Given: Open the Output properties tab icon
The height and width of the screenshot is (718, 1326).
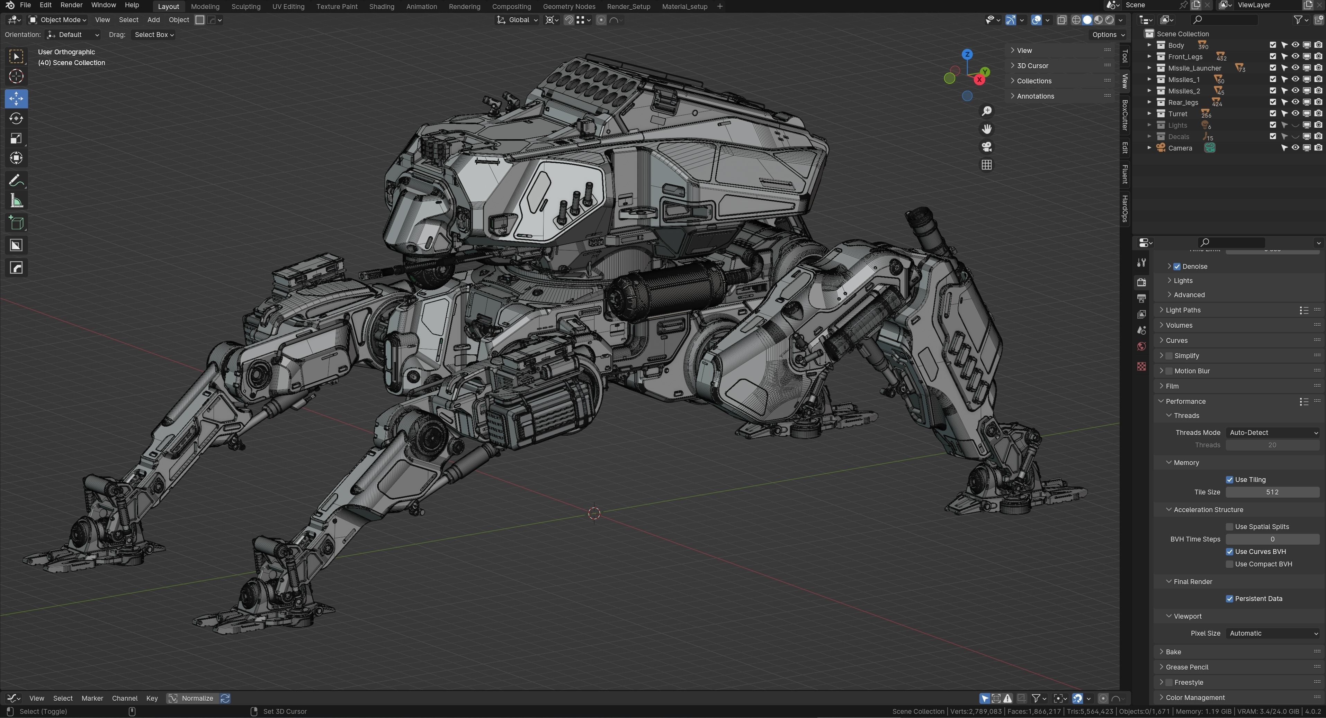Looking at the screenshot, I should click(x=1141, y=298).
